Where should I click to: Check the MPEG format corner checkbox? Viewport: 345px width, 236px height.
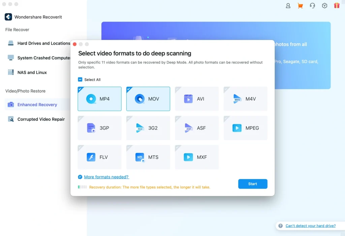click(226, 118)
